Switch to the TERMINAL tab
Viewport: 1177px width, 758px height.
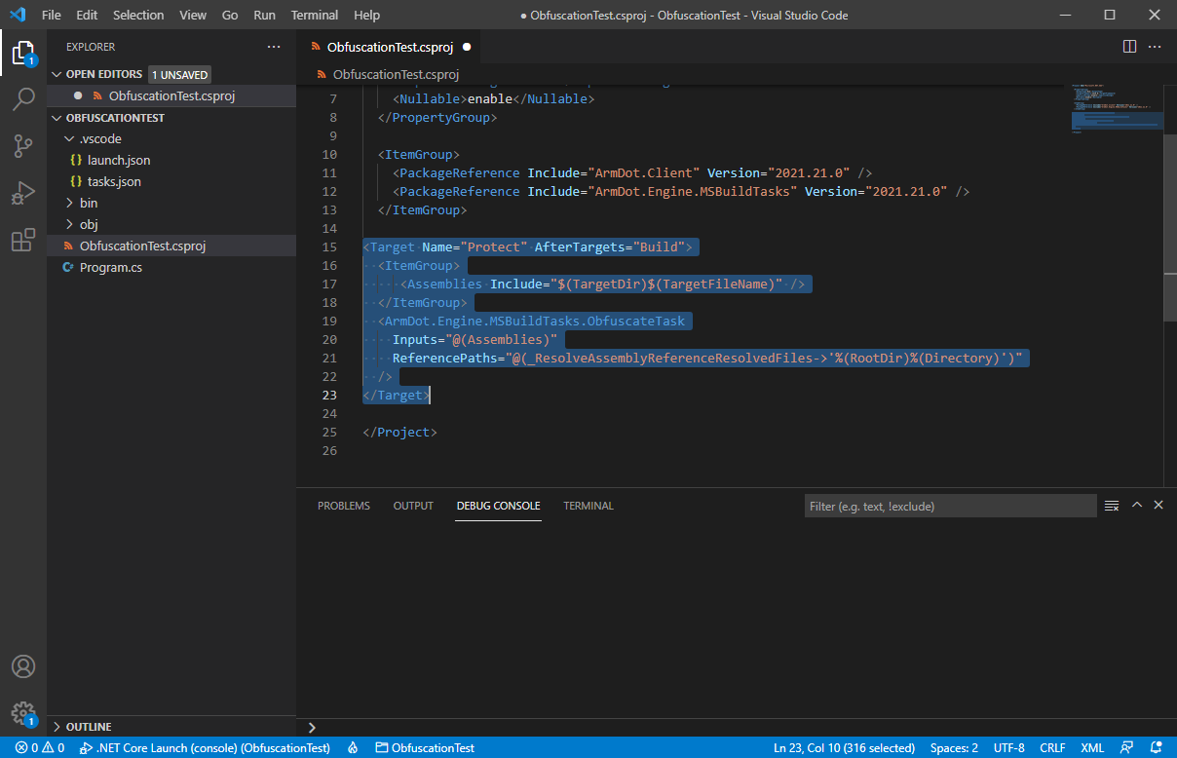point(588,506)
